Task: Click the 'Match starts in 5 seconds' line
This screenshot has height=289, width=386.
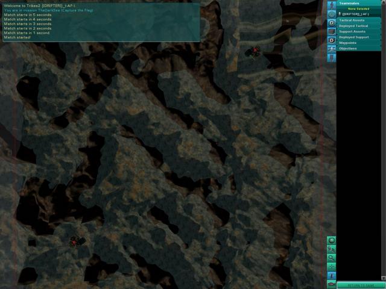Action: (28, 14)
